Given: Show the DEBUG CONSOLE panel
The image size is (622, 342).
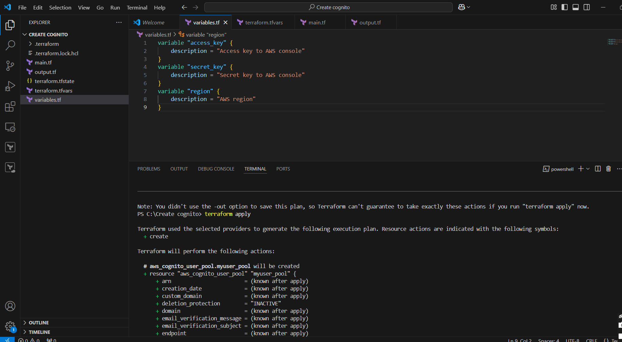Looking at the screenshot, I should (x=216, y=169).
